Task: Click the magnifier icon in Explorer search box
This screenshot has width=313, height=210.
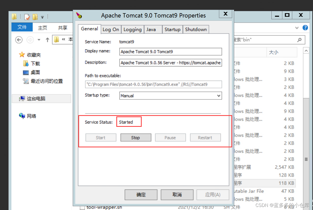Action: click(300, 40)
